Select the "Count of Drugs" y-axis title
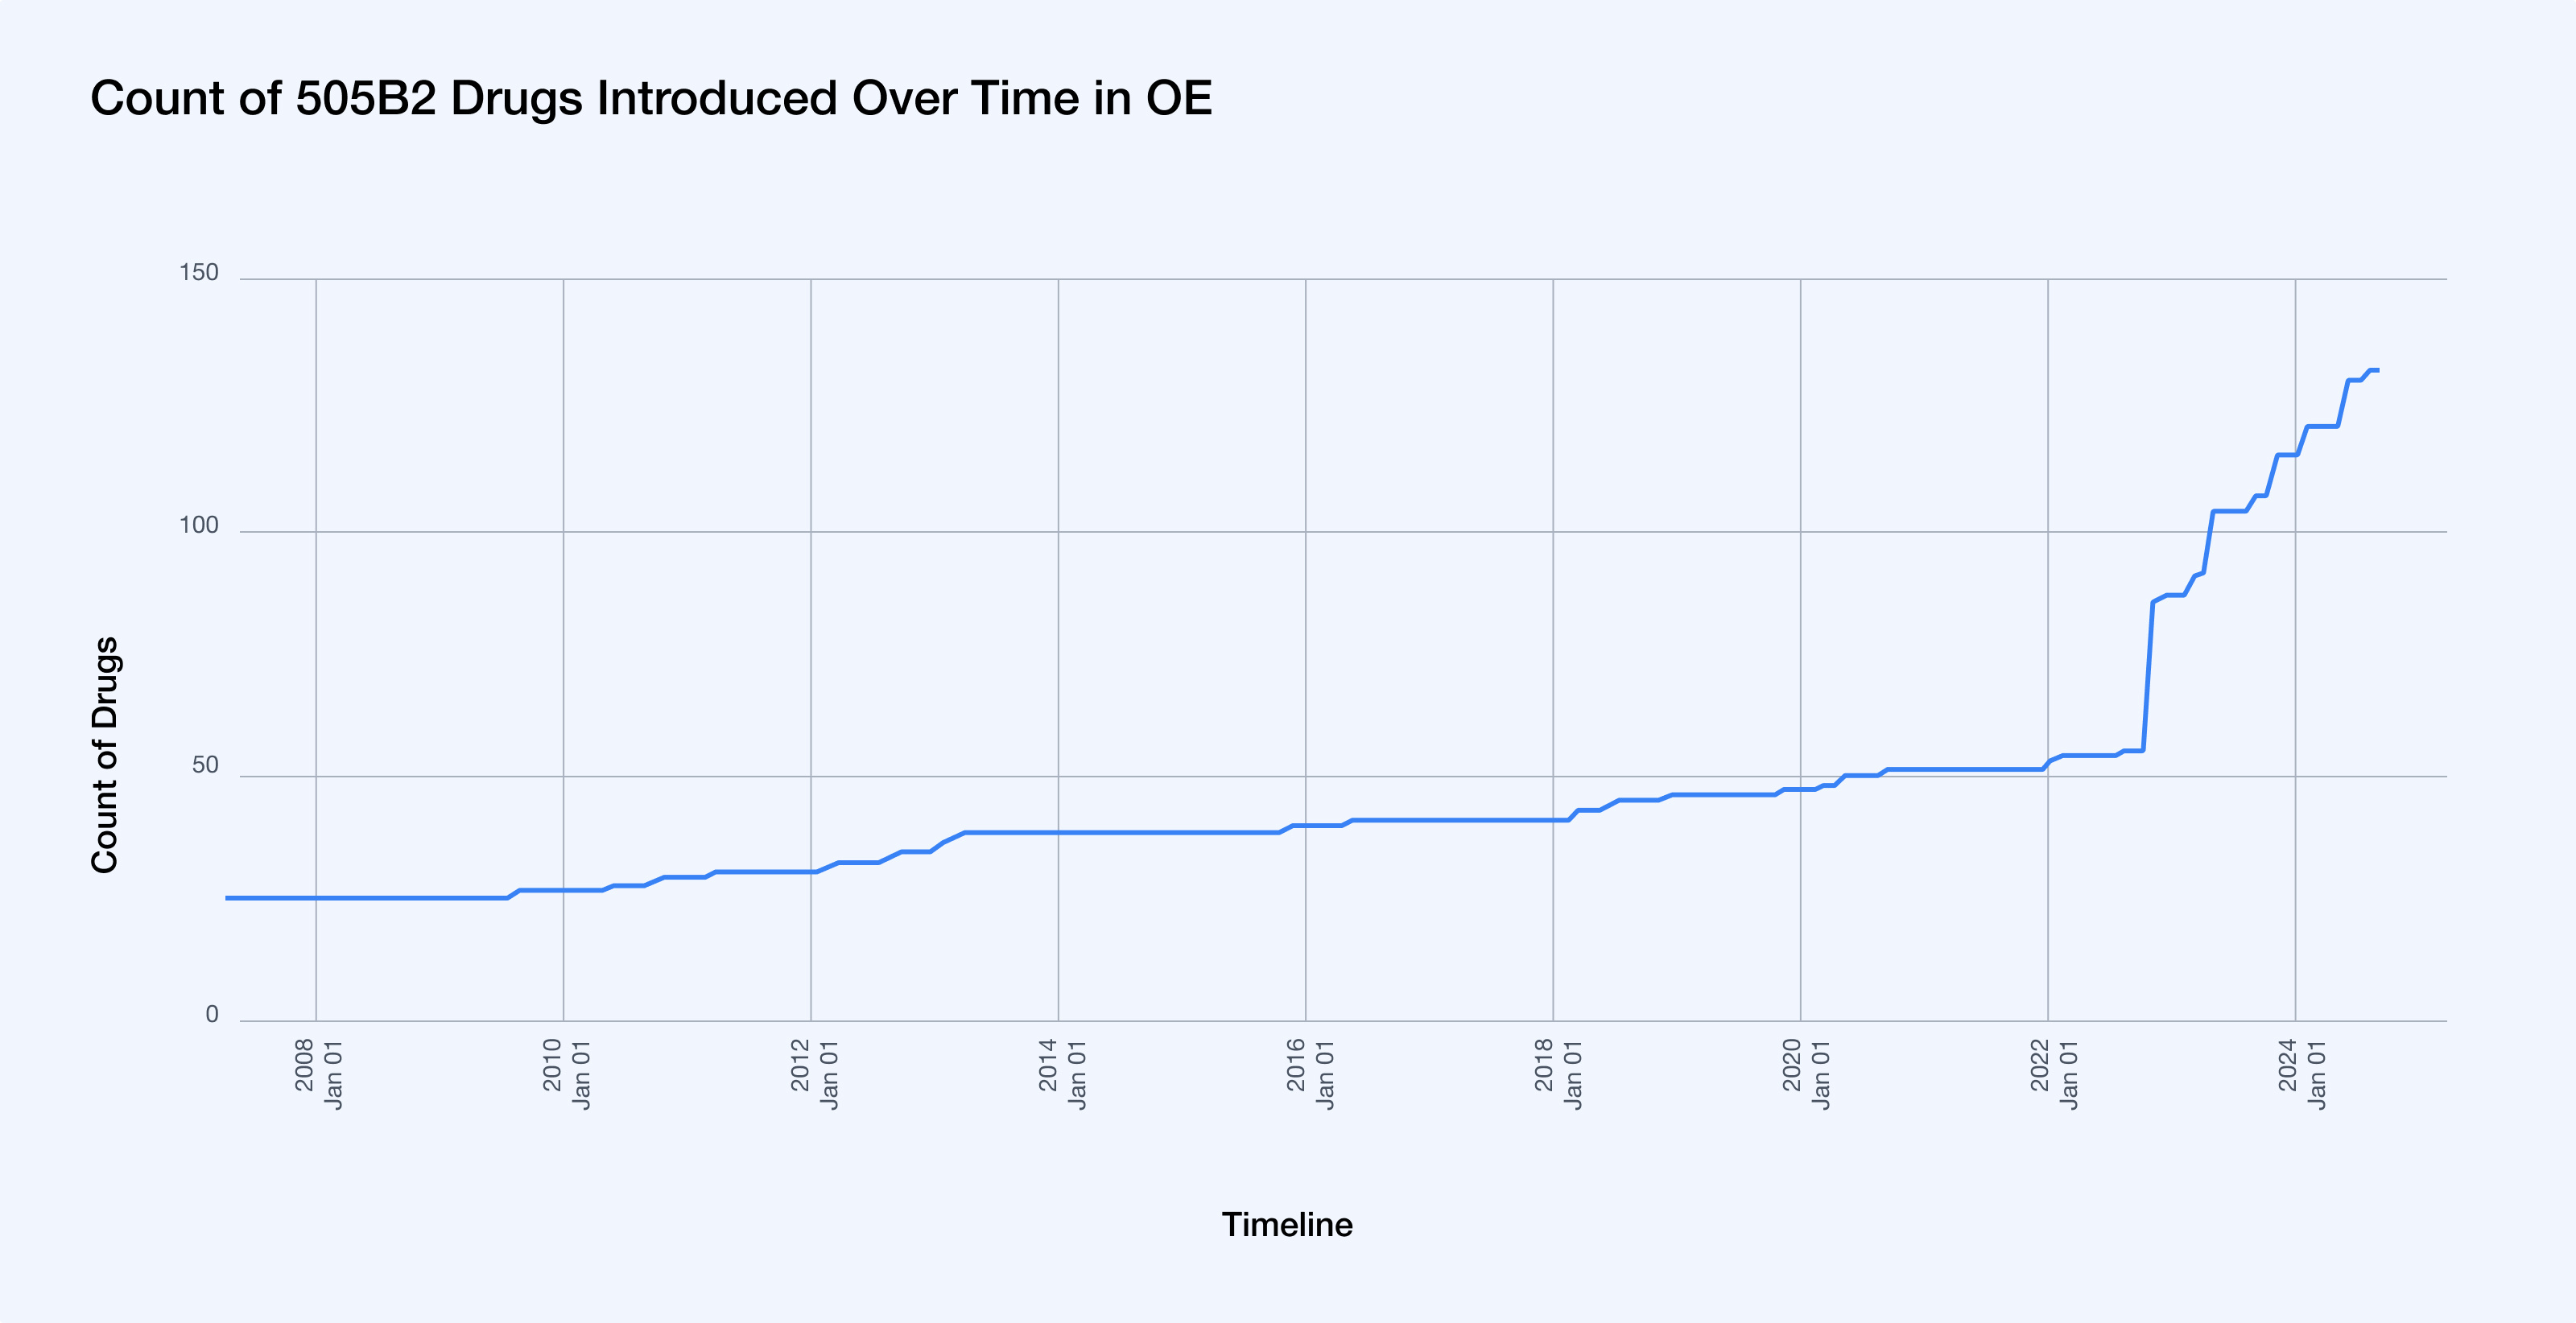Image resolution: width=2576 pixels, height=1323 pixels. [105, 755]
